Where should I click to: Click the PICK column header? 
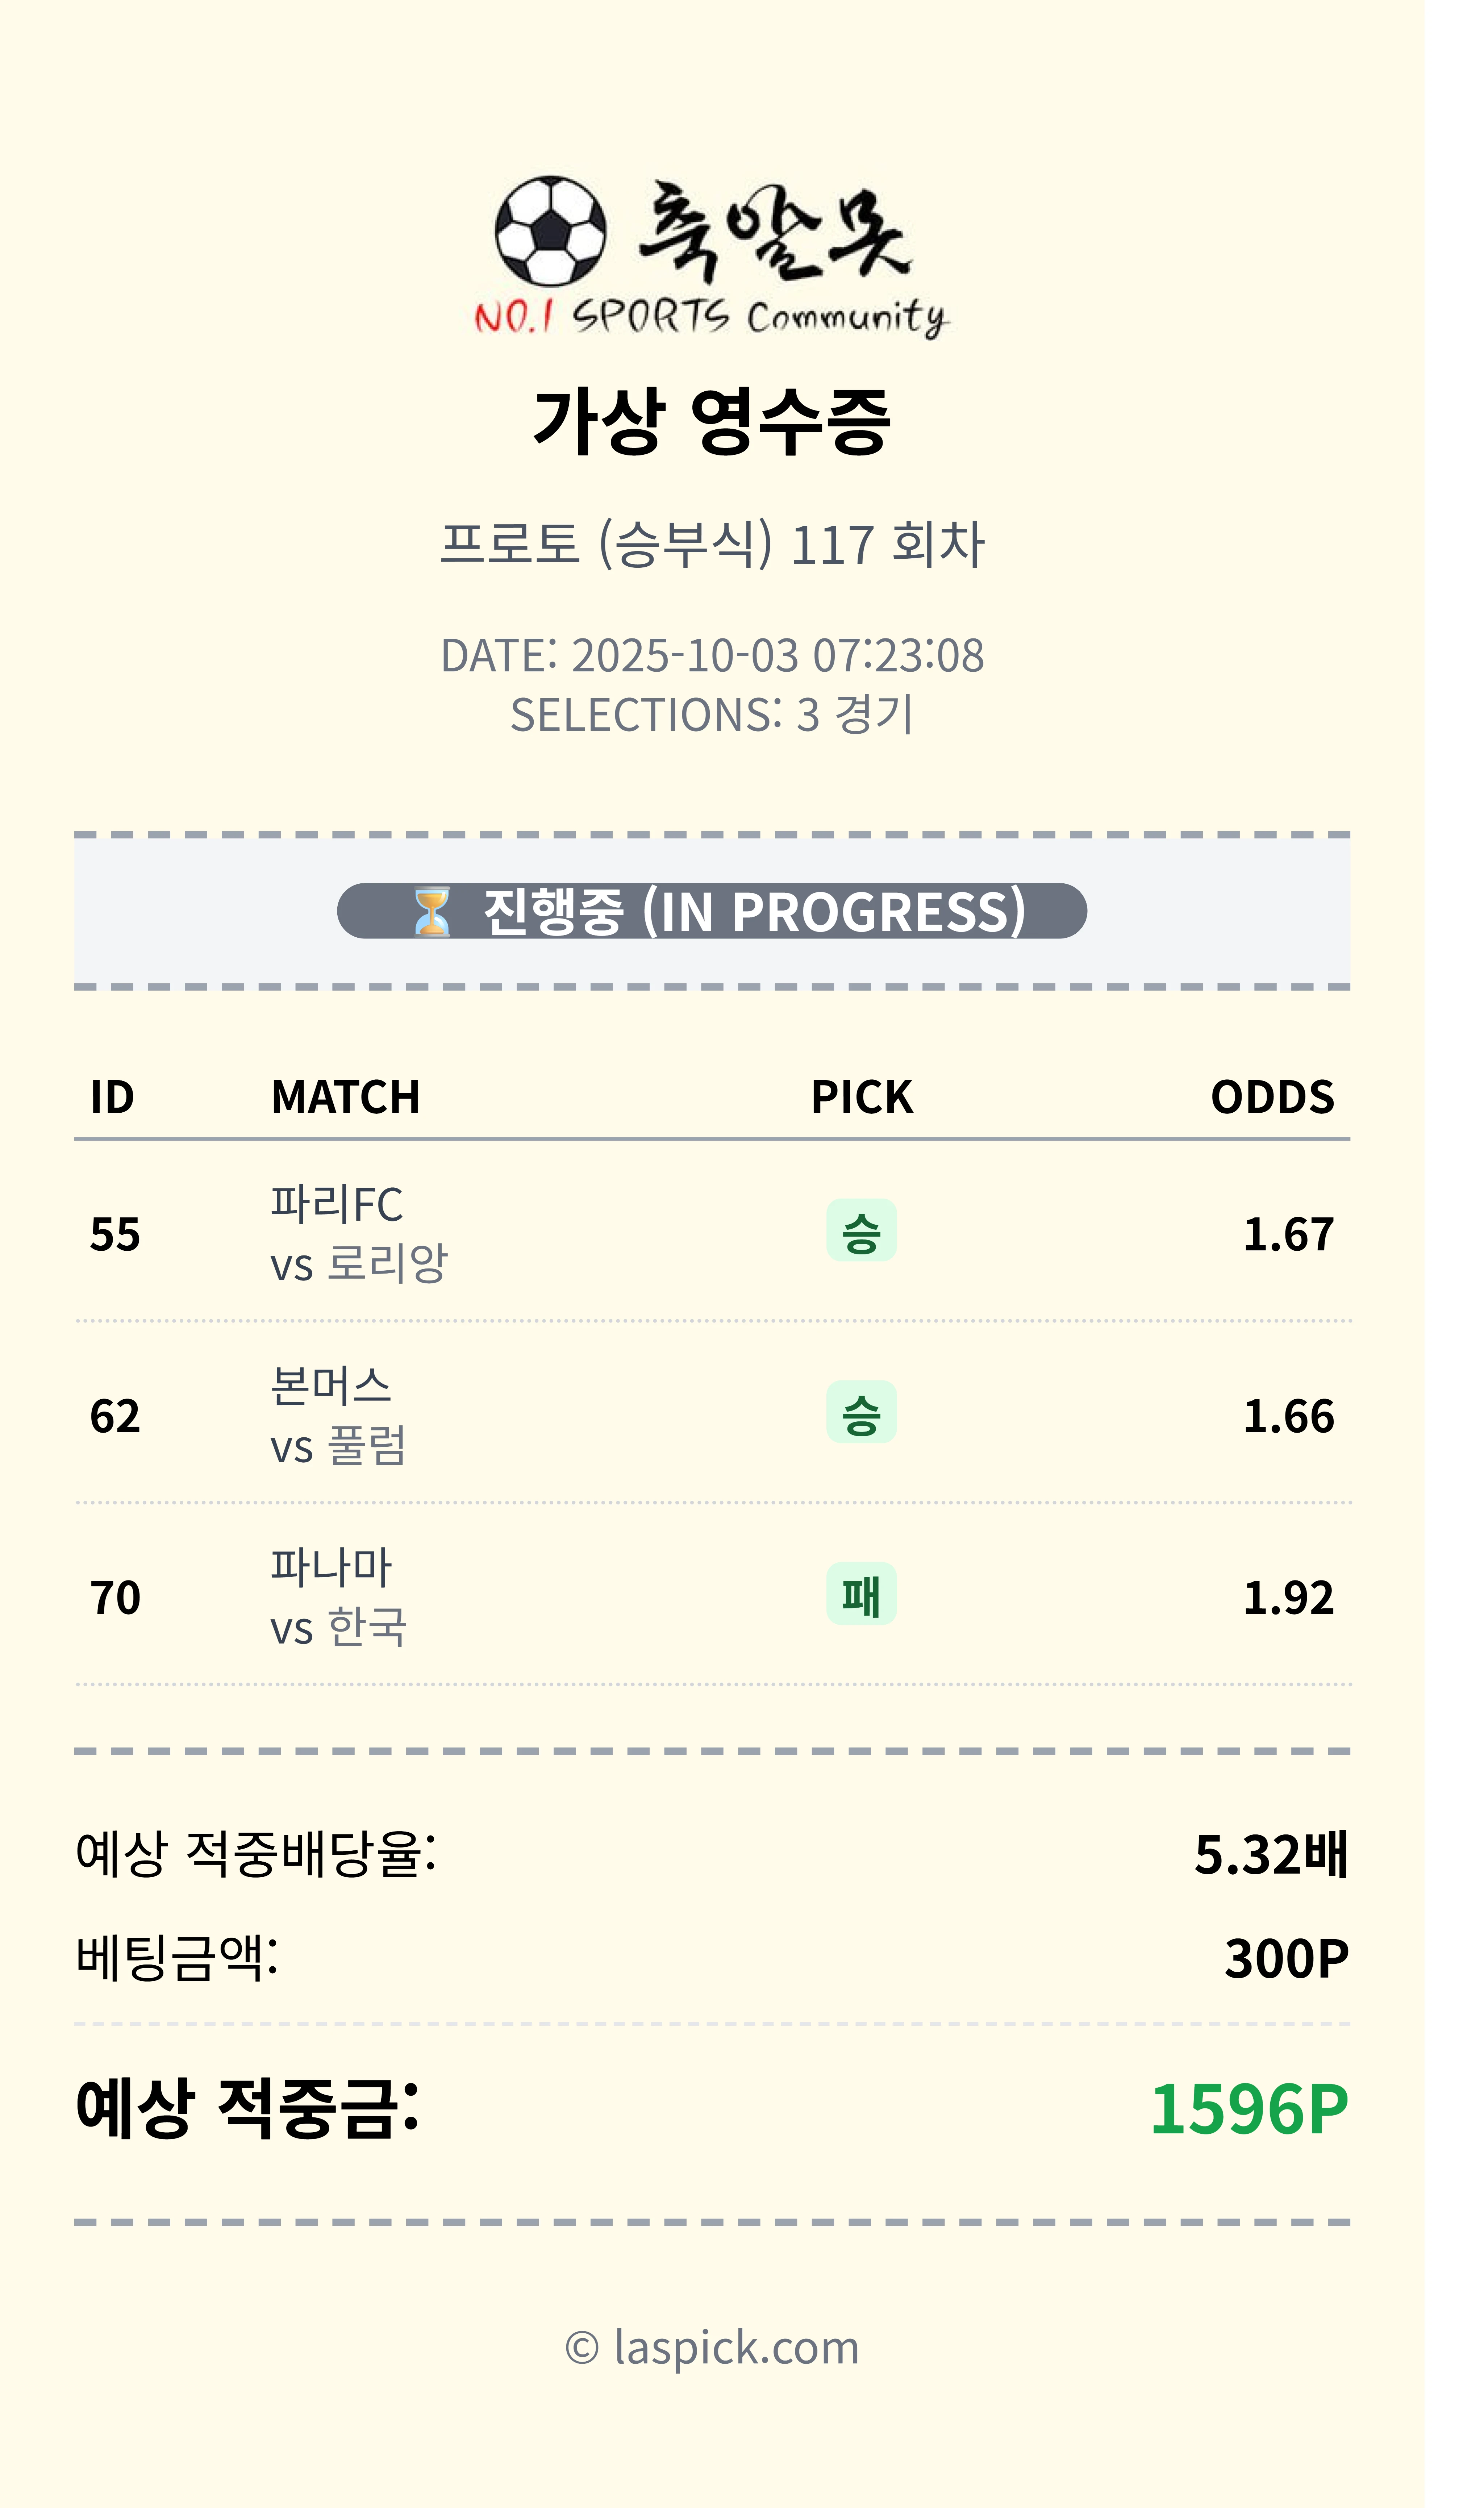pos(861,1097)
